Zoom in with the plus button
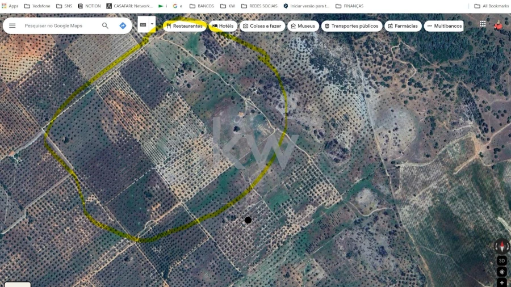 tap(502, 282)
